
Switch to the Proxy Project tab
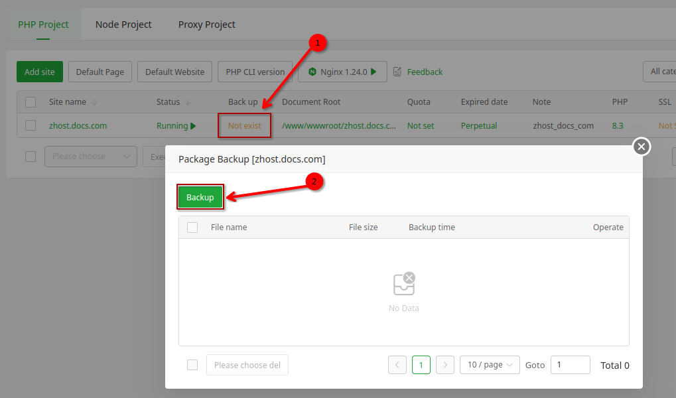[x=206, y=25]
